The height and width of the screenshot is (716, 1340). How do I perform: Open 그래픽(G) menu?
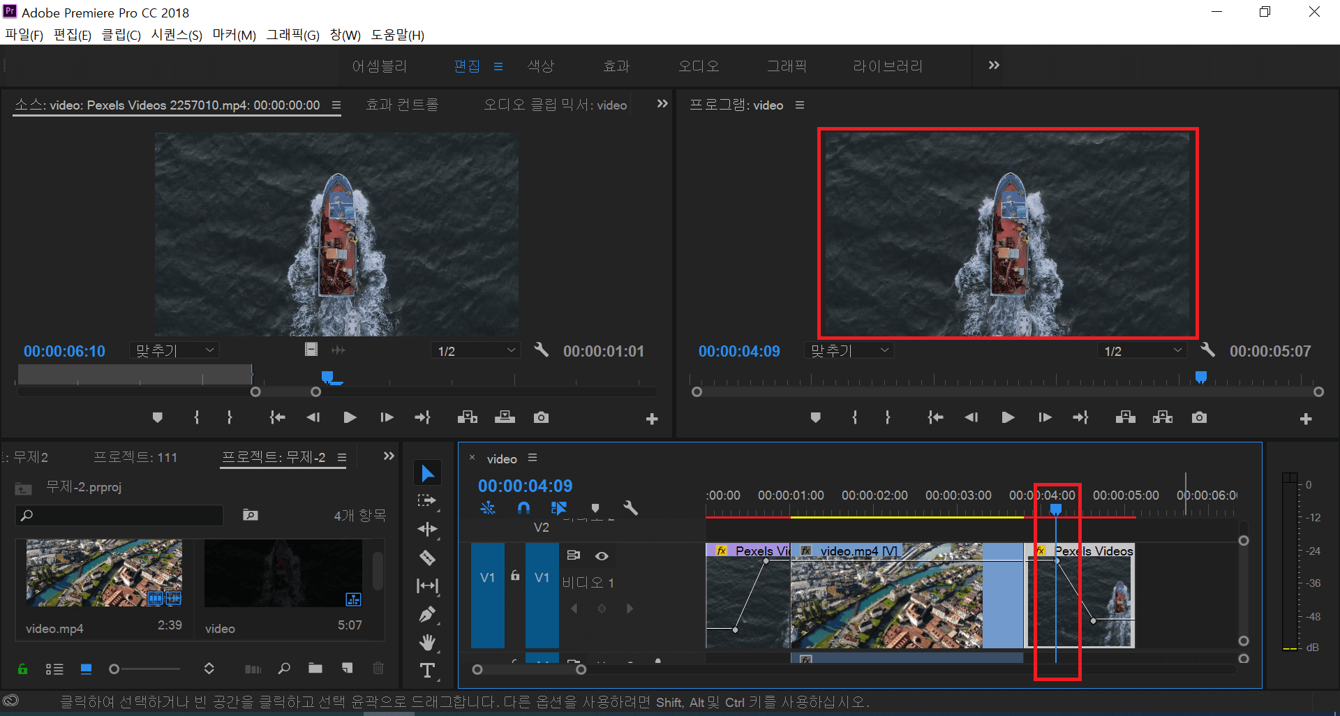[292, 35]
